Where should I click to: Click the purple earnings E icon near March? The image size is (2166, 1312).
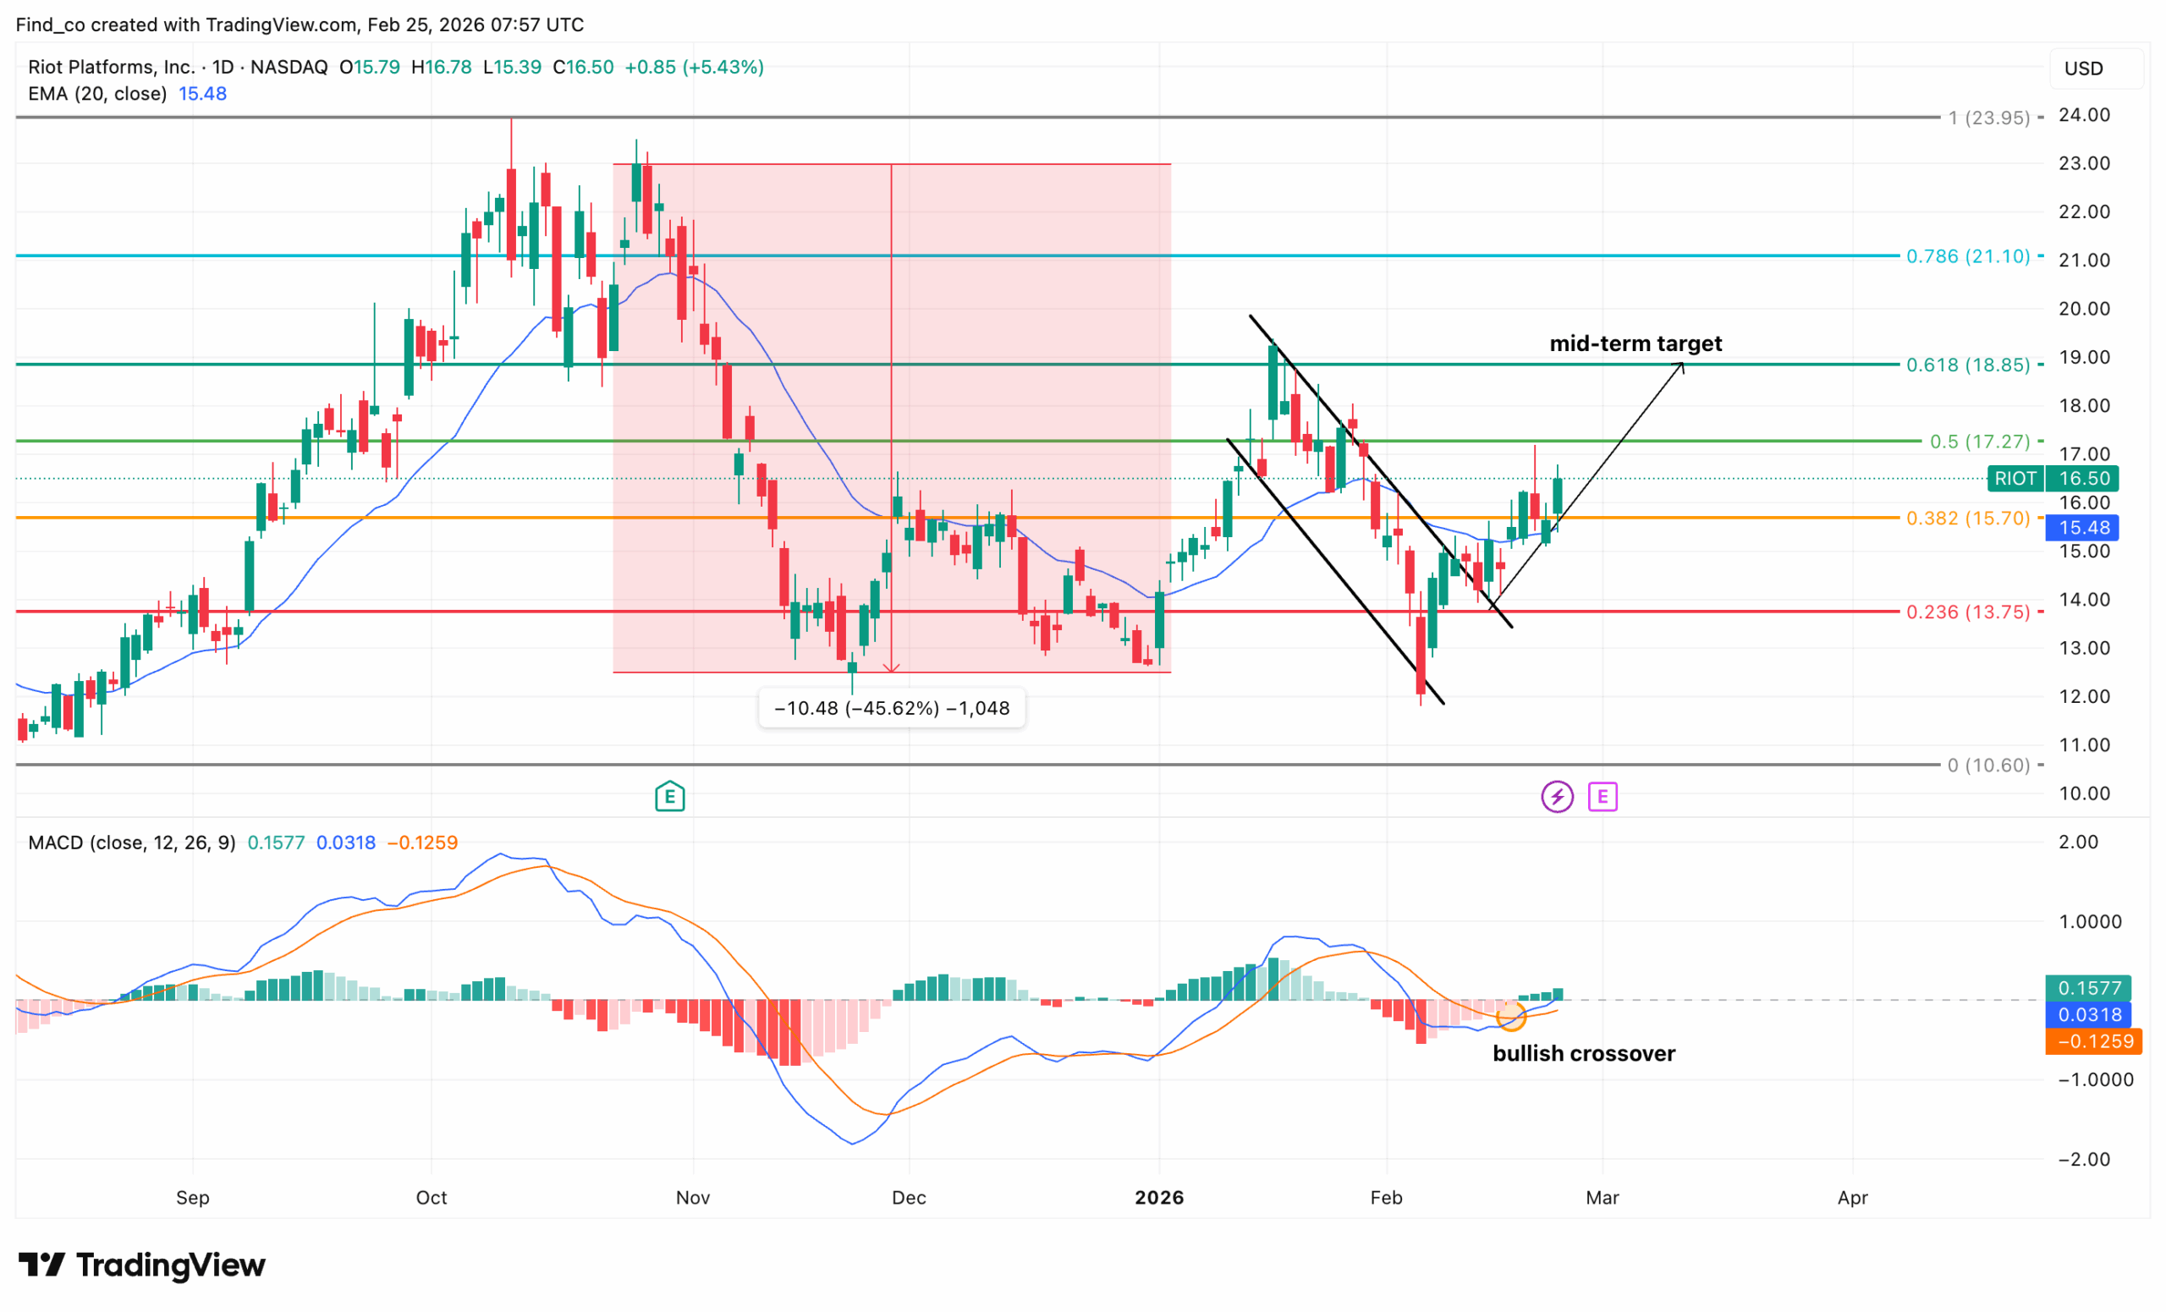click(1603, 796)
